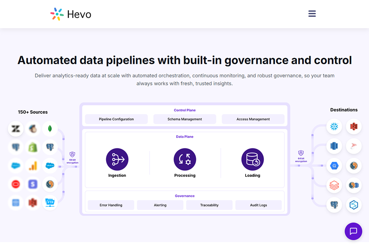Click the Processing gear icon
The height and width of the screenshot is (246, 369).
pos(185,160)
